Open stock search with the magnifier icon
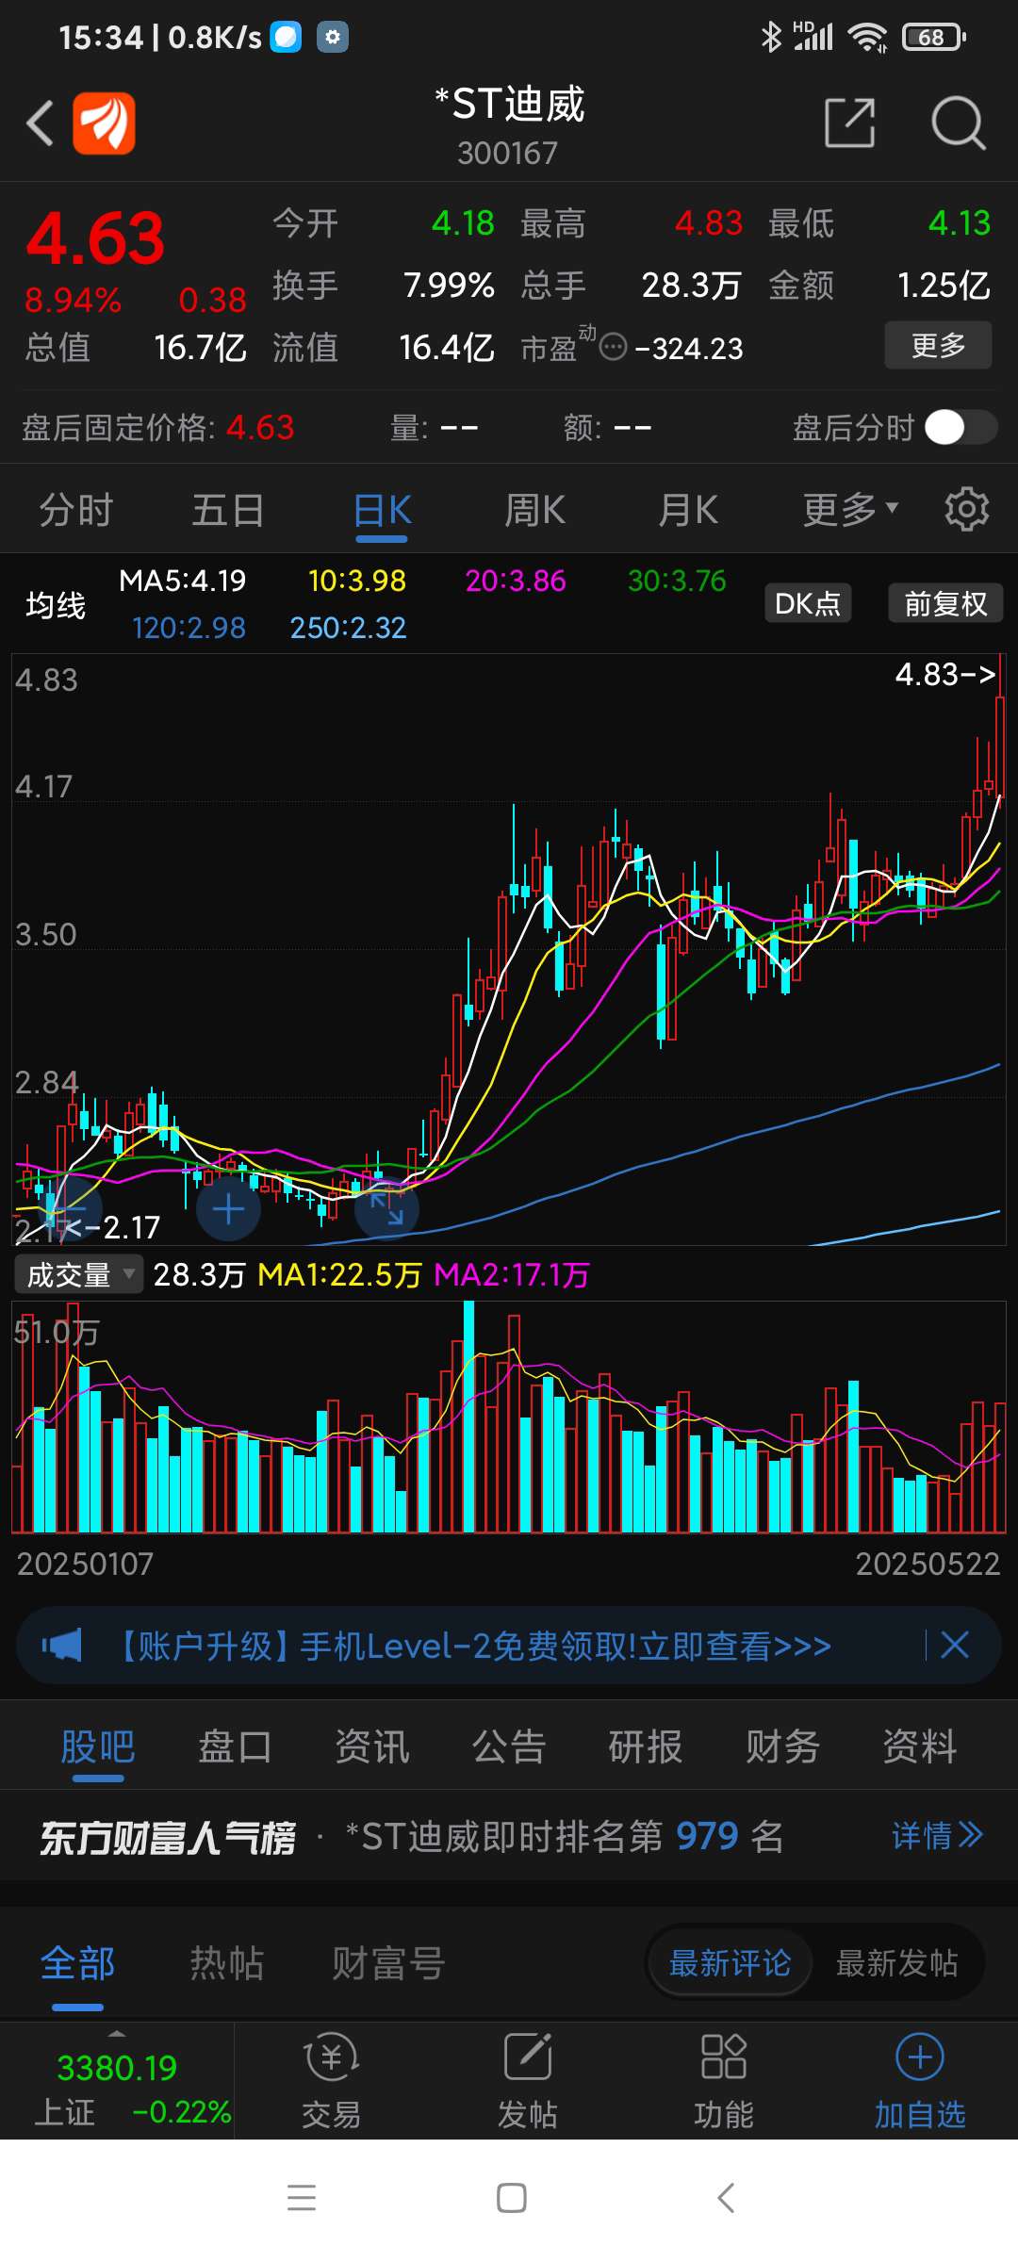Image resolution: width=1018 pixels, height=2262 pixels. 958,123
